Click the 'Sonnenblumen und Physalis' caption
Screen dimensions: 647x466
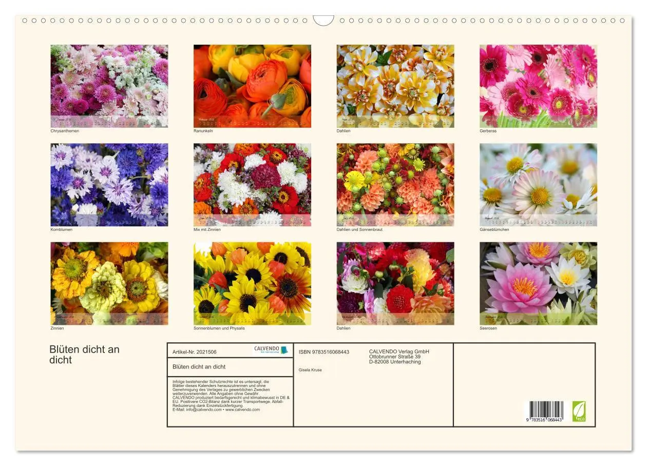pos(219,328)
